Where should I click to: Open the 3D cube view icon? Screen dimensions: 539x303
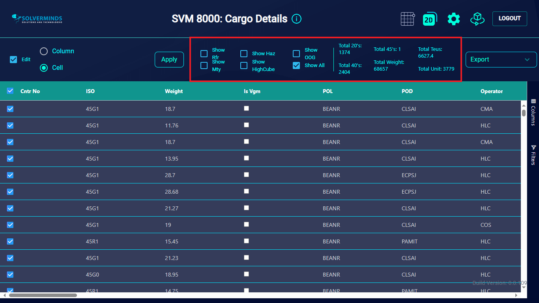(x=477, y=19)
